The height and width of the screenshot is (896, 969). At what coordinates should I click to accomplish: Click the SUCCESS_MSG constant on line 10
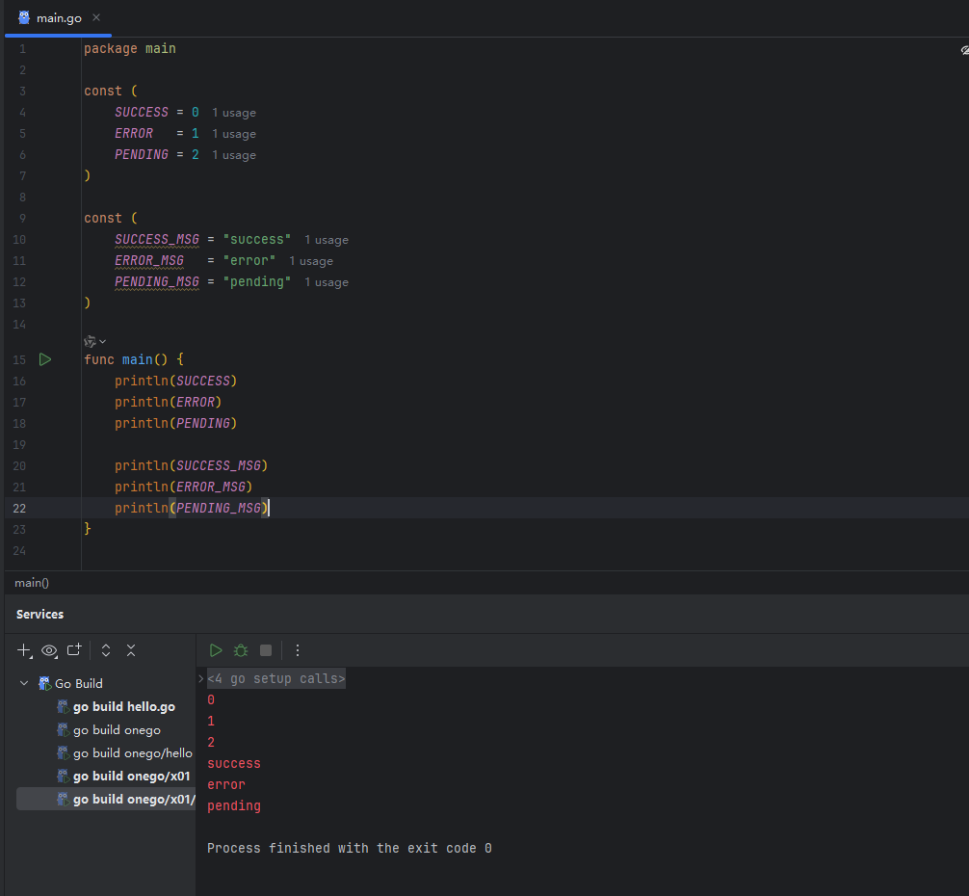tap(157, 240)
